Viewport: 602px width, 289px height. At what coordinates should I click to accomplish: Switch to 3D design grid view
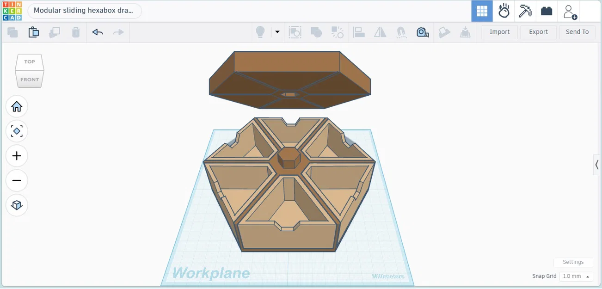[482, 11]
